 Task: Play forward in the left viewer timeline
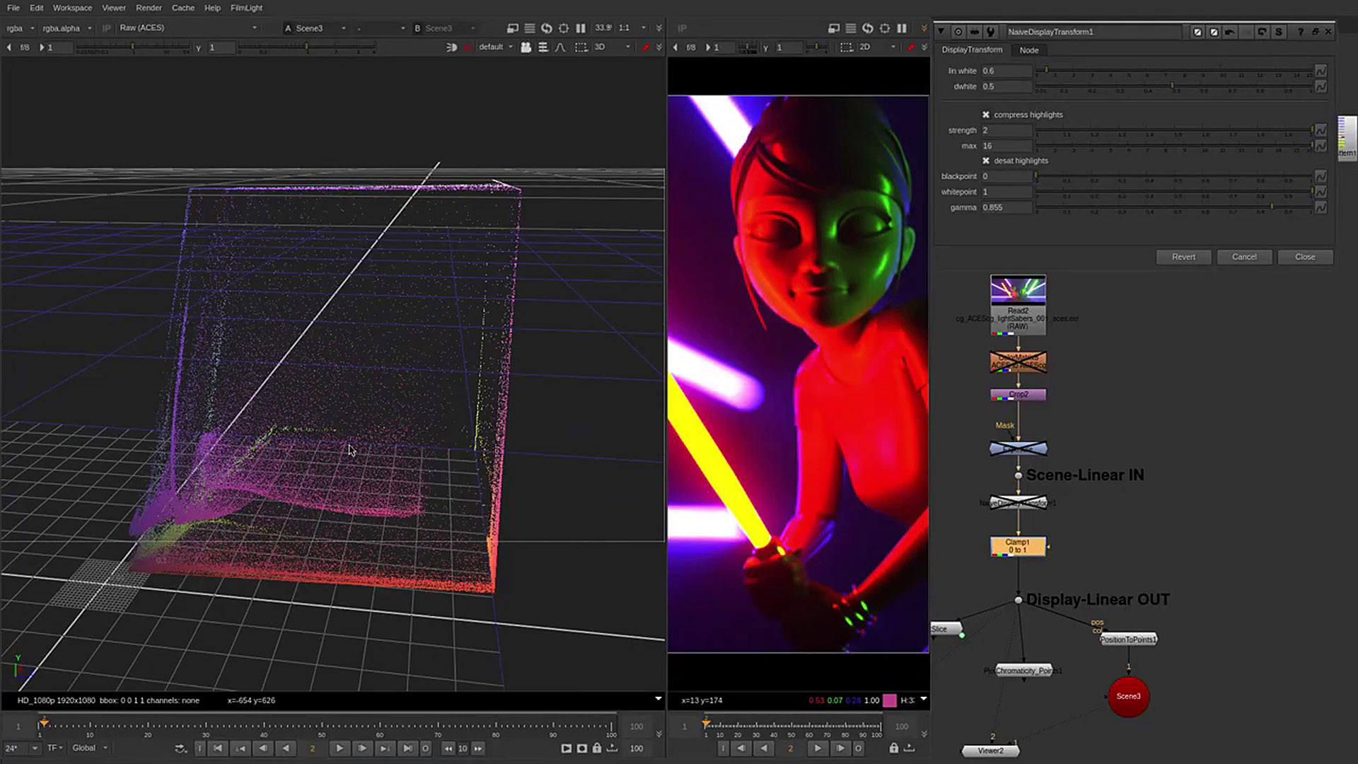(339, 748)
